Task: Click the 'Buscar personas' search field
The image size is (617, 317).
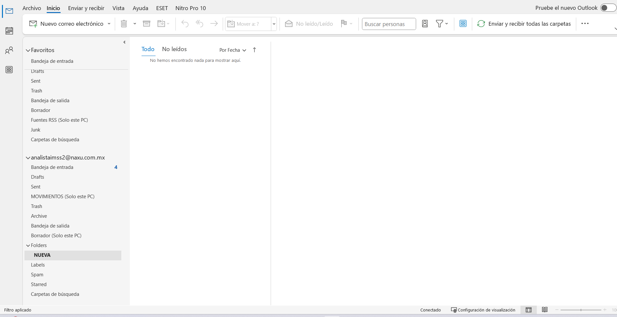Action: 388,24
